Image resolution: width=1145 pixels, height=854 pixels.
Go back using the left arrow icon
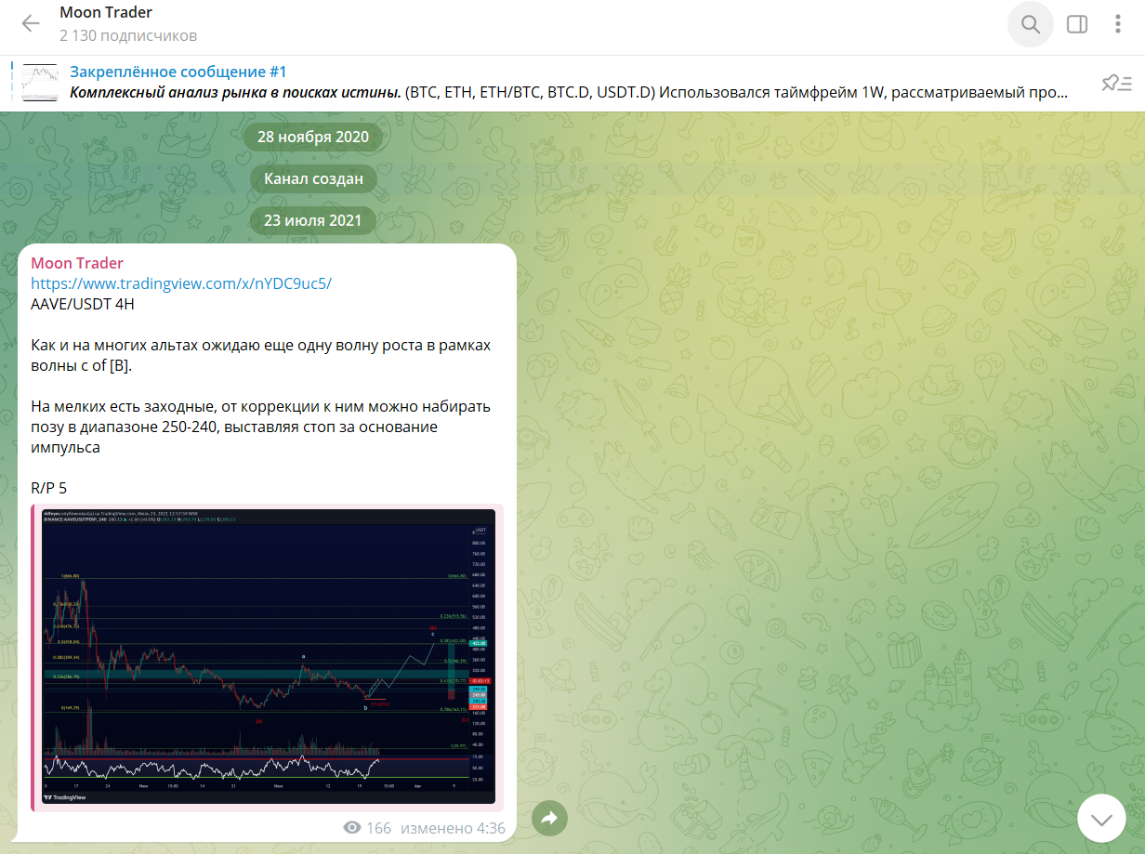31,24
